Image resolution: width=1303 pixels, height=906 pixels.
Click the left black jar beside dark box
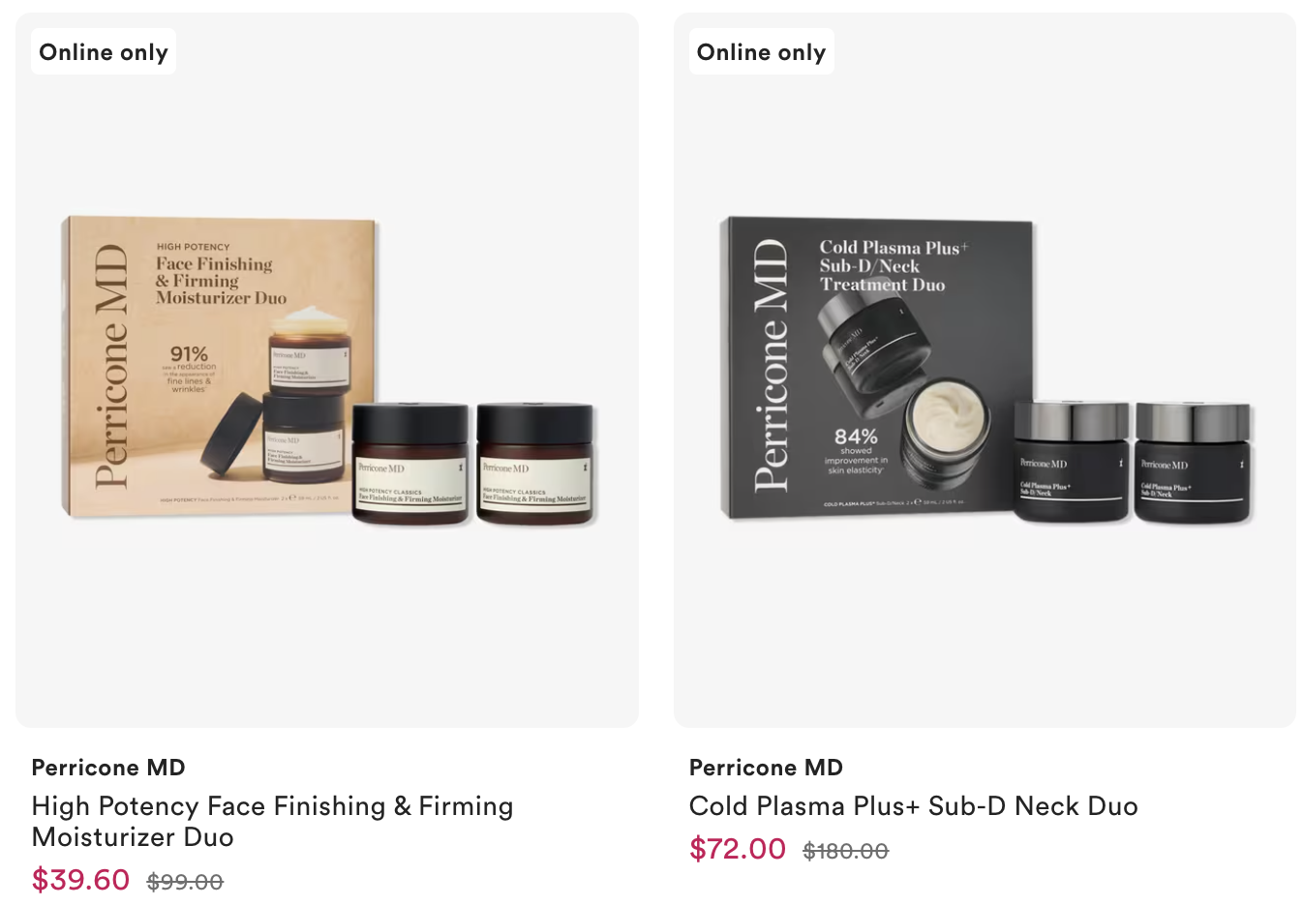1072,463
